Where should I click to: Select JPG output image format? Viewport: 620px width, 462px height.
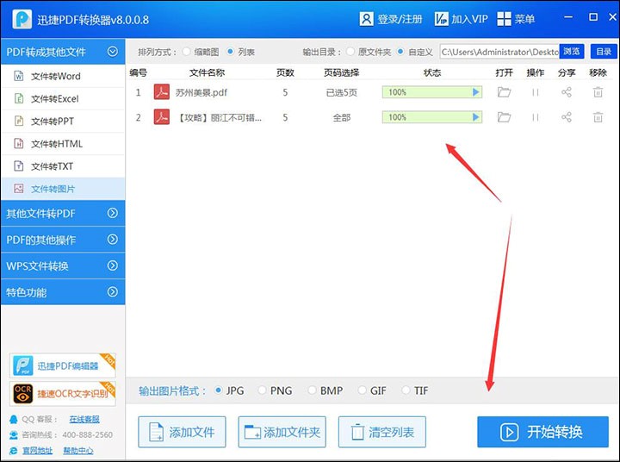tap(218, 390)
